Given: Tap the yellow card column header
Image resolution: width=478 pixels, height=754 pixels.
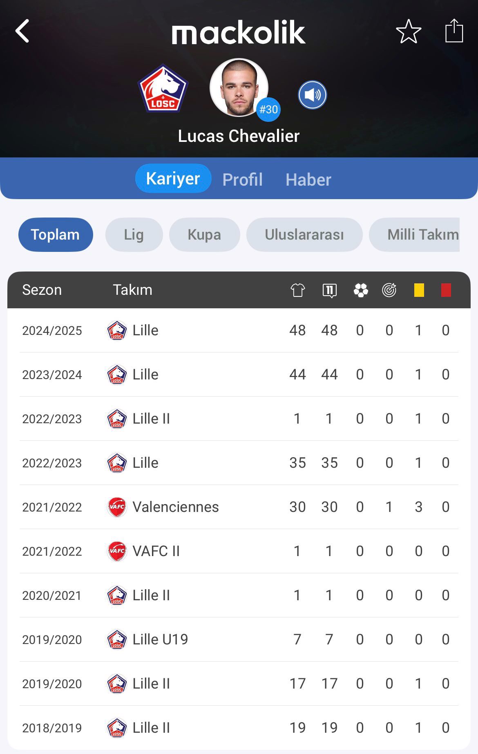Looking at the screenshot, I should coord(419,290).
